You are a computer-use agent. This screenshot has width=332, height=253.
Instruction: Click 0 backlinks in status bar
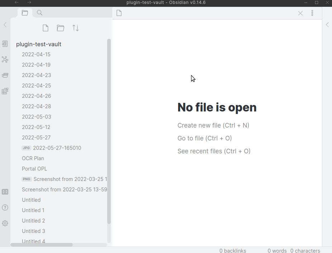click(233, 251)
